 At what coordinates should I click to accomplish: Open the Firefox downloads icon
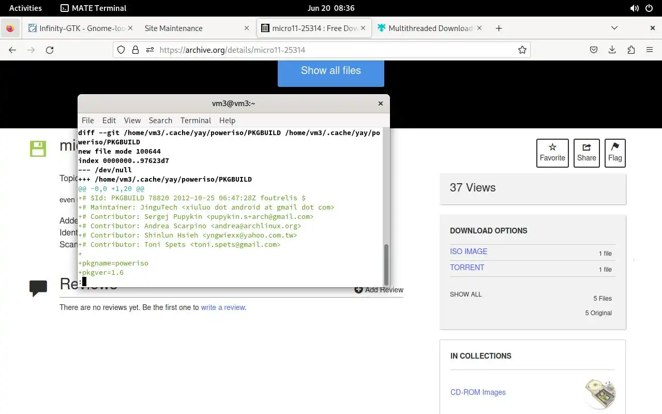tap(612, 50)
